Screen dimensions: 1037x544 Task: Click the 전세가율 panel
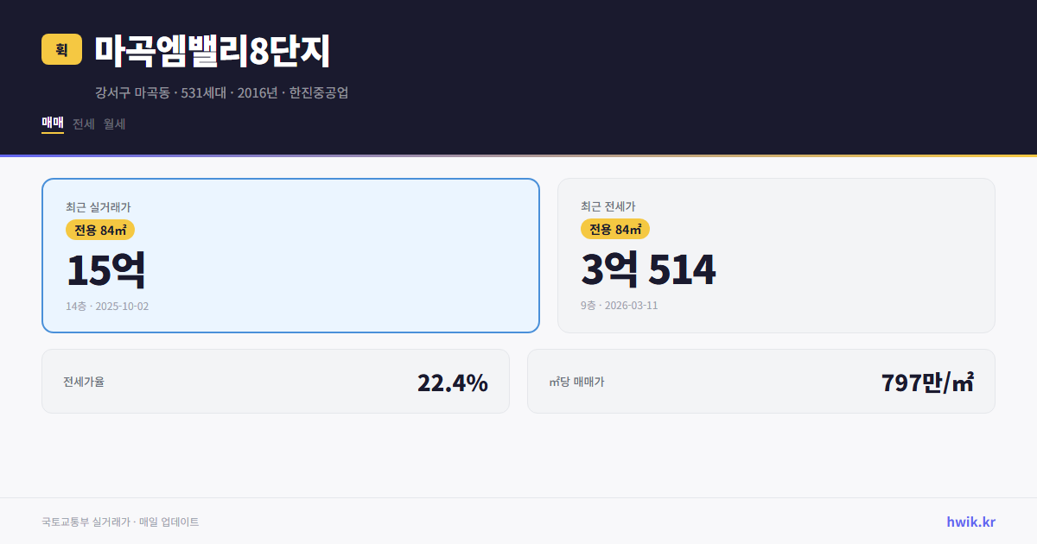click(x=276, y=381)
